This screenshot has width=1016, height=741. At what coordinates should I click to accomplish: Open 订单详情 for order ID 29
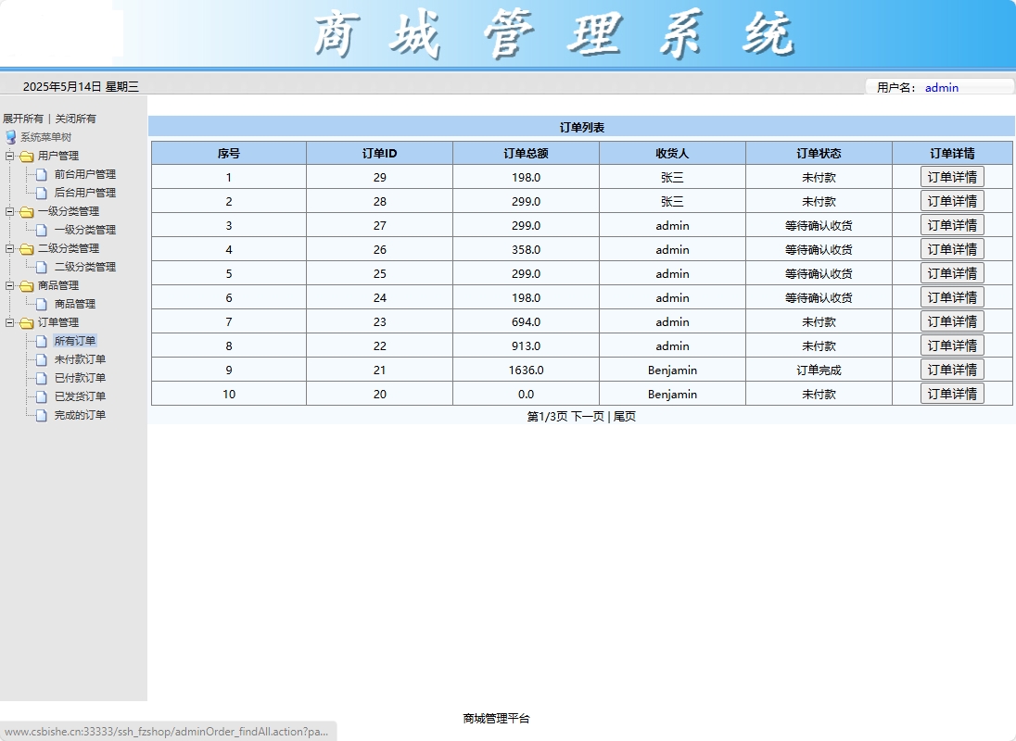tap(952, 176)
